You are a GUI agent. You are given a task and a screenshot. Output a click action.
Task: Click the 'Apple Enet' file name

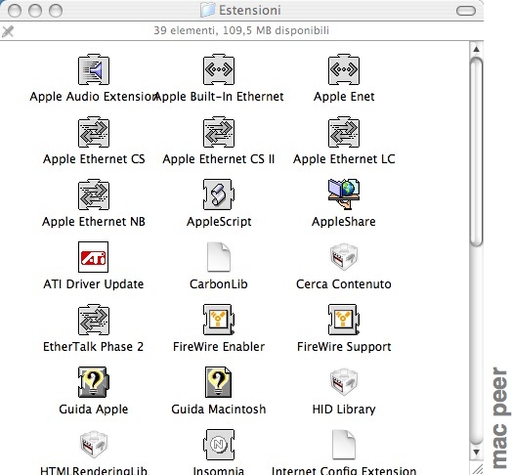[344, 97]
